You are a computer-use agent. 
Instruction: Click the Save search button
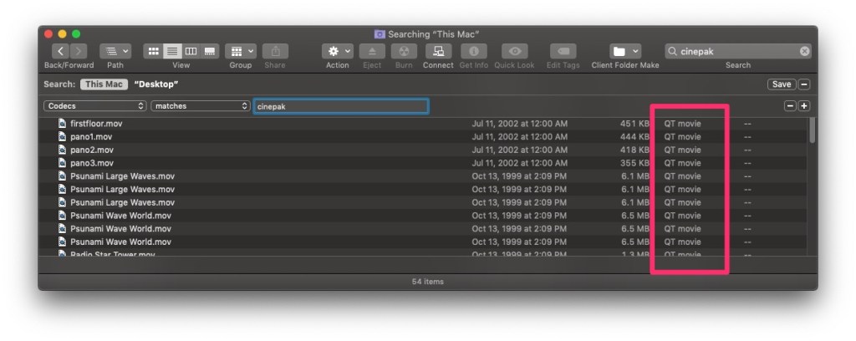[x=781, y=84]
